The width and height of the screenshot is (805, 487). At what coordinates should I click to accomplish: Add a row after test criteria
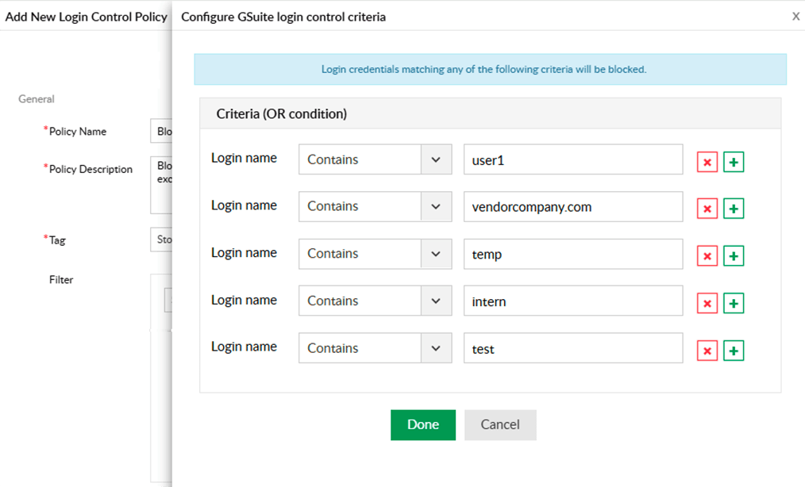click(734, 351)
